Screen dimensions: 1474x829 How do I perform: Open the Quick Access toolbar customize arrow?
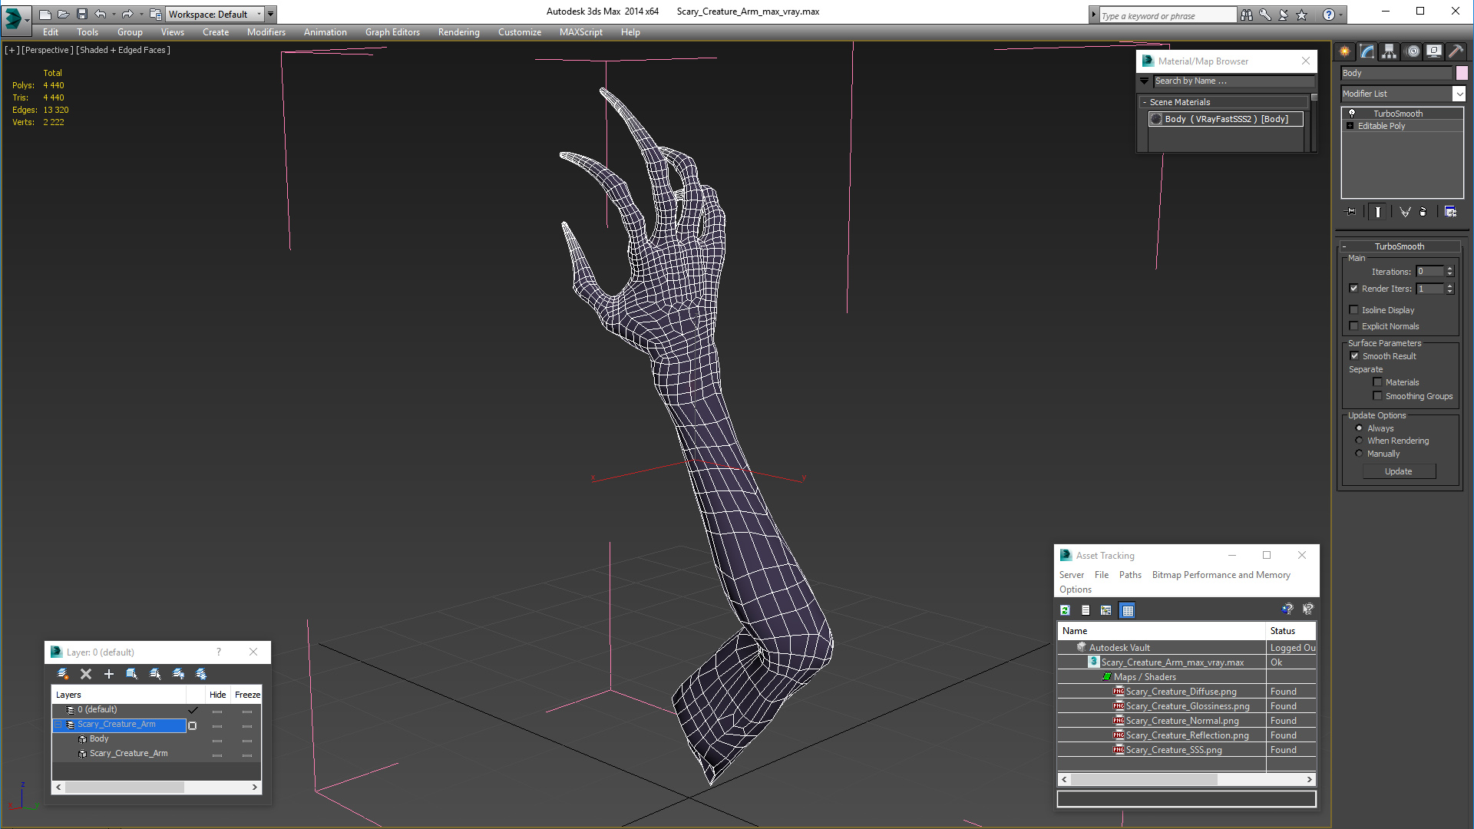270,14
